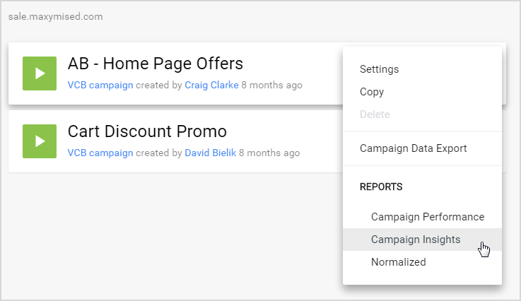
Task: Choose the Normalized report option
Action: coord(398,262)
